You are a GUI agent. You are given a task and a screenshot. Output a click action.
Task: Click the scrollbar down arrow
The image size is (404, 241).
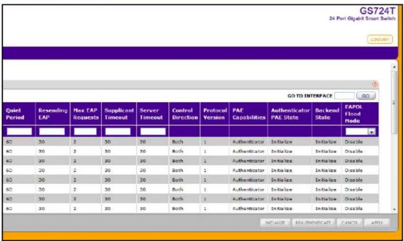coord(394,209)
